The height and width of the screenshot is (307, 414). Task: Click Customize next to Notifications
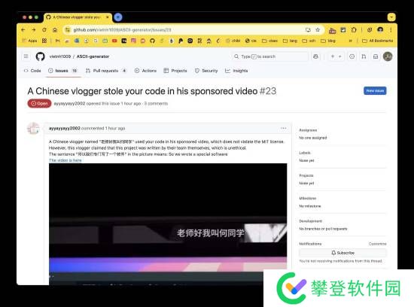click(x=377, y=244)
